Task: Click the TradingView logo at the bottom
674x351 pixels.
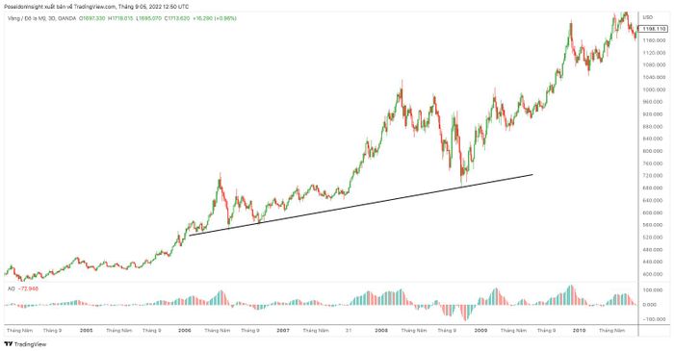Action: coord(25,344)
